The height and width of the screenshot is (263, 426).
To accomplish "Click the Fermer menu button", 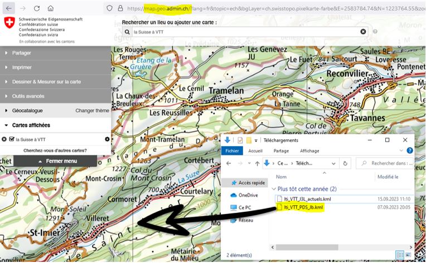I will click(x=55, y=161).
